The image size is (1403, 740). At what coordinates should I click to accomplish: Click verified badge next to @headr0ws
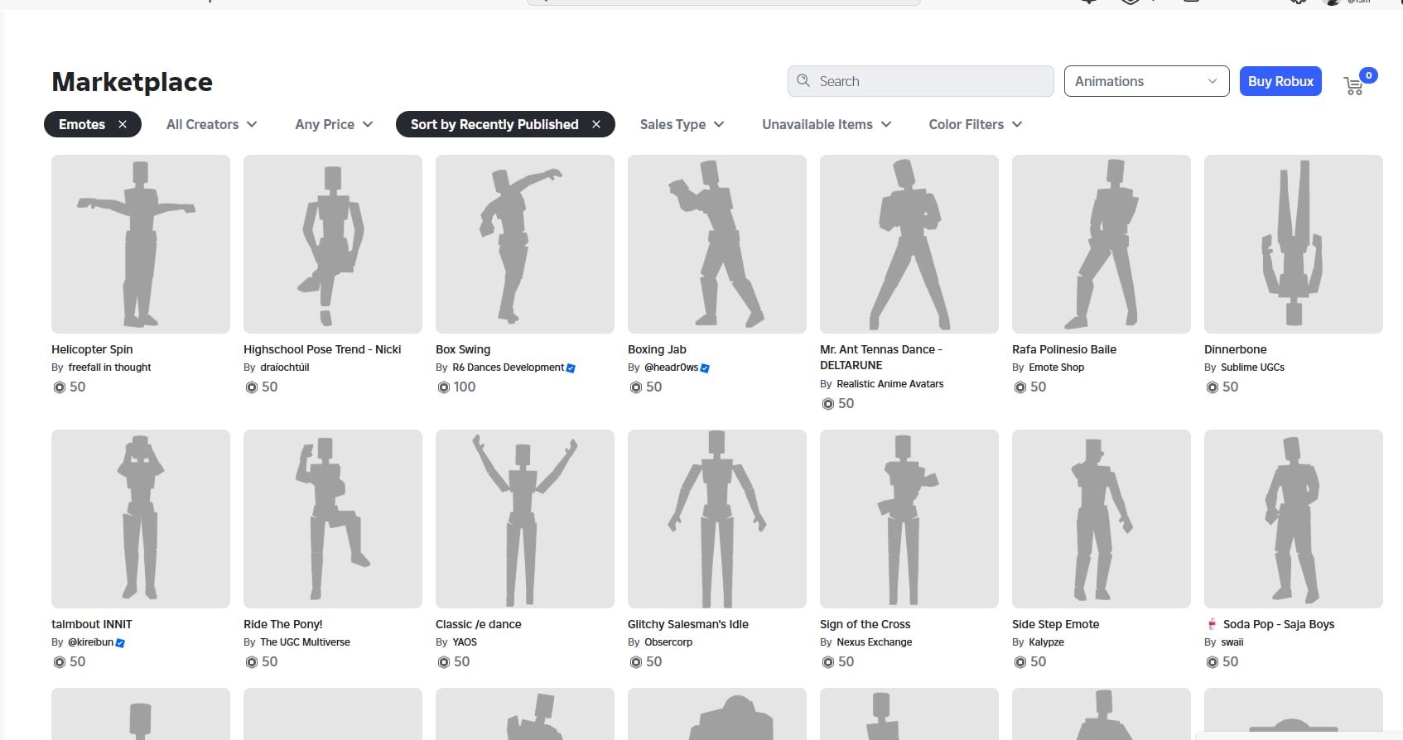click(705, 368)
